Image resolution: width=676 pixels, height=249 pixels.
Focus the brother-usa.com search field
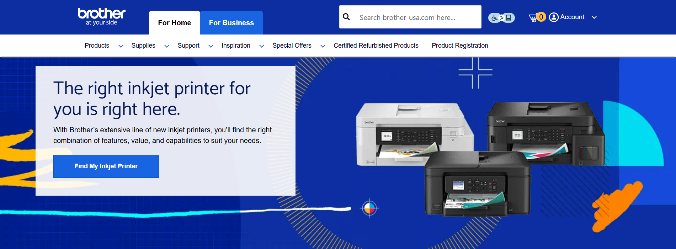416,17
